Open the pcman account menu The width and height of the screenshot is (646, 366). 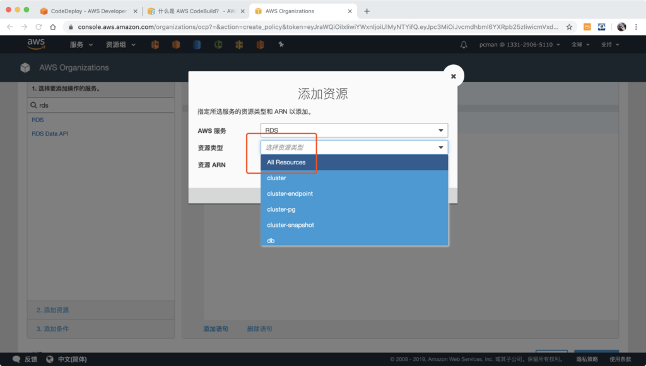(x=520, y=45)
